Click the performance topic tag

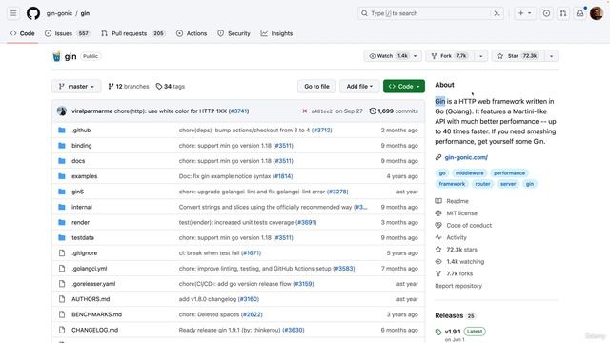click(x=509, y=173)
